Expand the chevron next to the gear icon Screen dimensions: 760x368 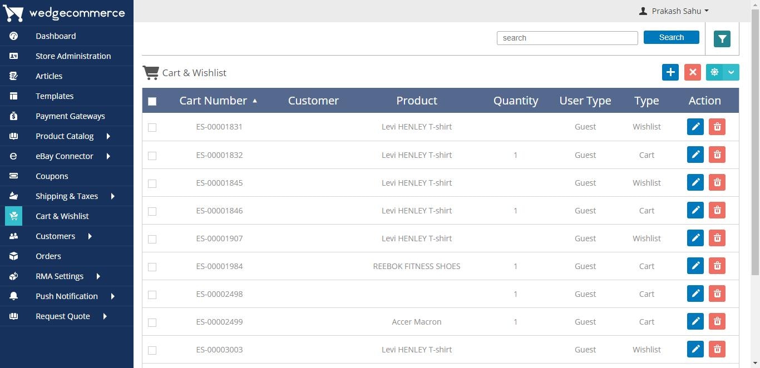pos(732,72)
